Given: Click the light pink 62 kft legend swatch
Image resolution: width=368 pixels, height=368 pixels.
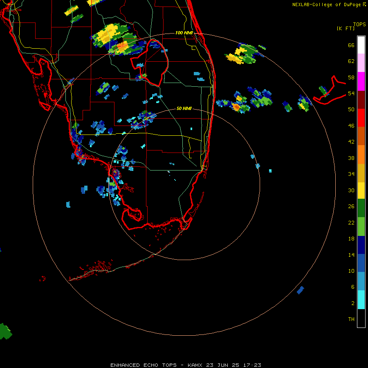Looking at the screenshot, I should (x=361, y=63).
